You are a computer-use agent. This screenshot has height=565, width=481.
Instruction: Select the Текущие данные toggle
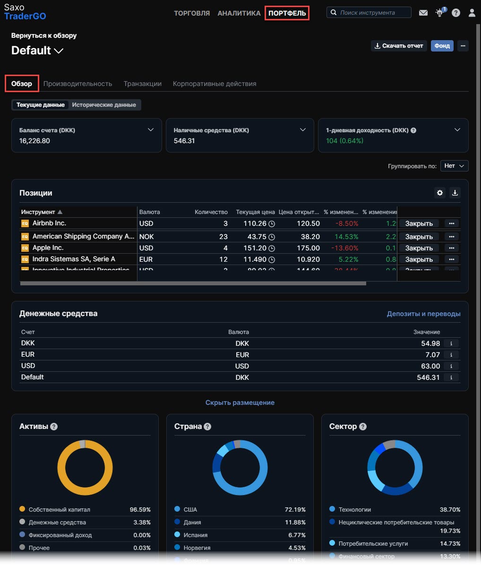(x=40, y=105)
